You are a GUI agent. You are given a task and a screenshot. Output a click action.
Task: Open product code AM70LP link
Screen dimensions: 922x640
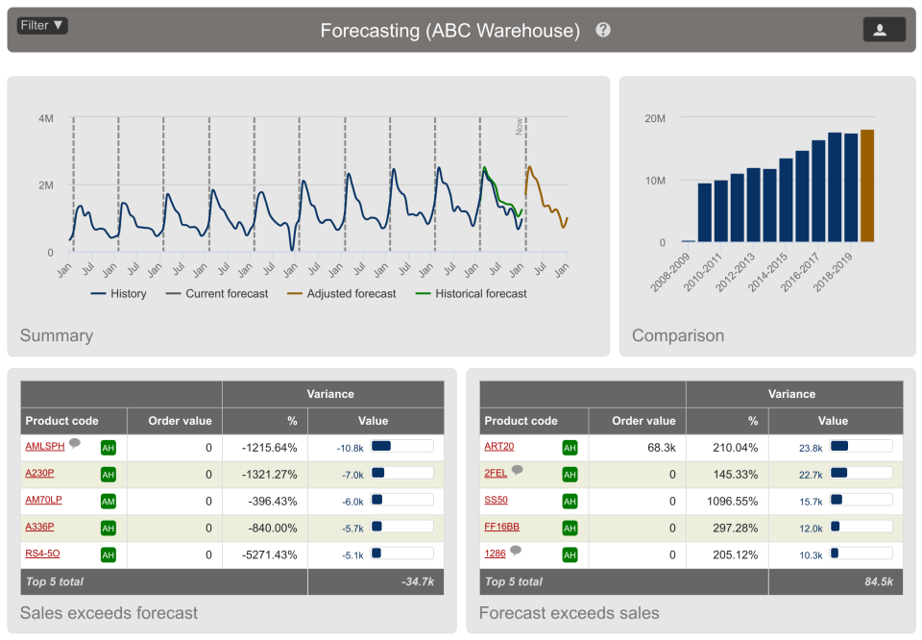(x=43, y=500)
